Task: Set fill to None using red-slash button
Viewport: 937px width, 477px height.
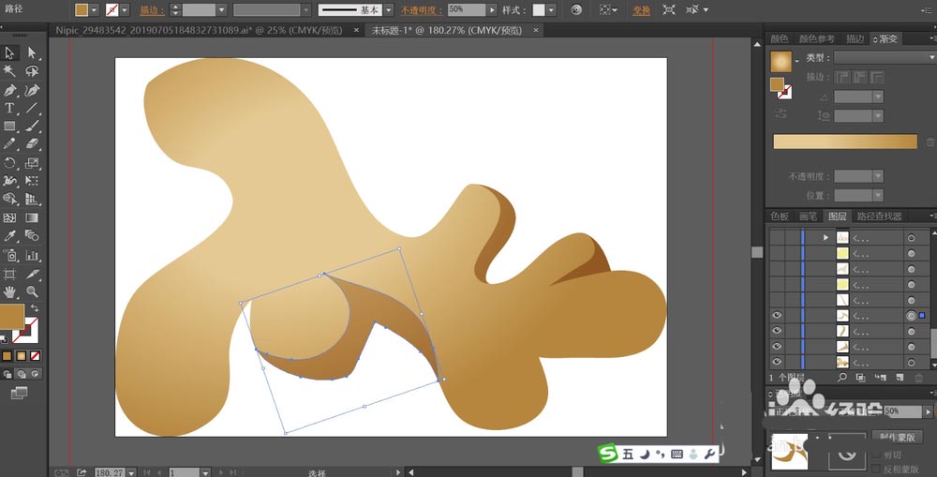Action: (36, 356)
